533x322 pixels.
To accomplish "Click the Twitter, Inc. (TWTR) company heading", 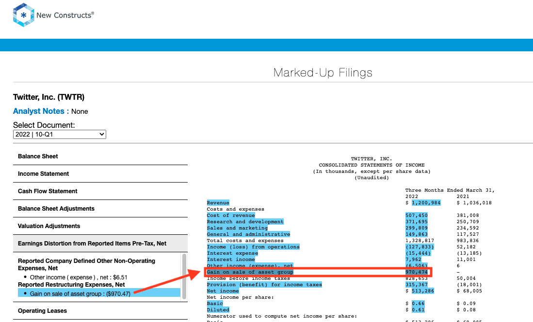I will pos(48,97).
